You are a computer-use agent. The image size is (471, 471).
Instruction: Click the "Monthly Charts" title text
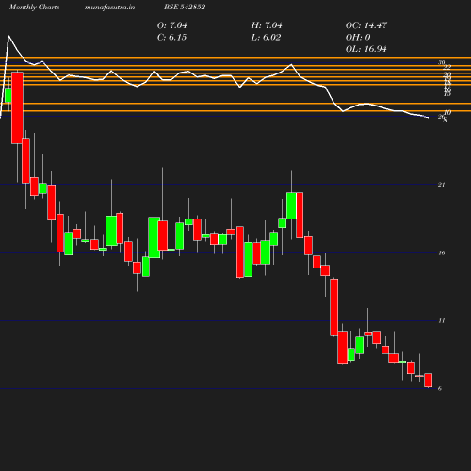tap(34, 7)
